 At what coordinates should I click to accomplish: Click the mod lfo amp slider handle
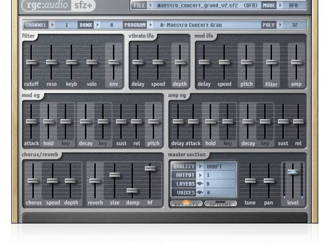(x=297, y=62)
